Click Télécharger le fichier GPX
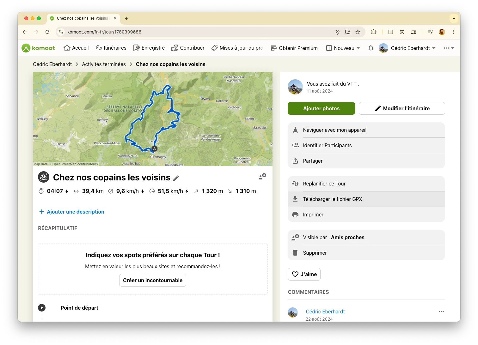Image resolution: width=478 pixels, height=345 pixels. point(366,199)
